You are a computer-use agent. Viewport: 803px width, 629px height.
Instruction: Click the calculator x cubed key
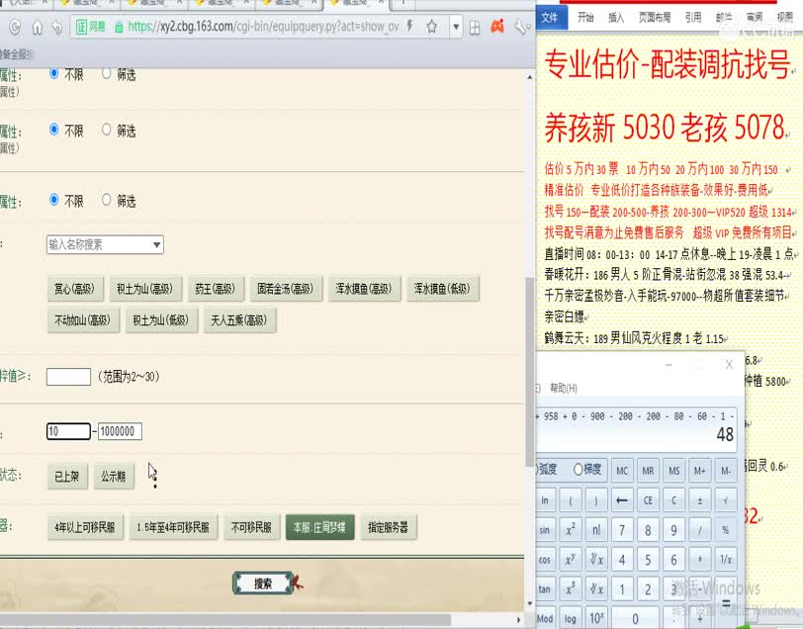[571, 589]
